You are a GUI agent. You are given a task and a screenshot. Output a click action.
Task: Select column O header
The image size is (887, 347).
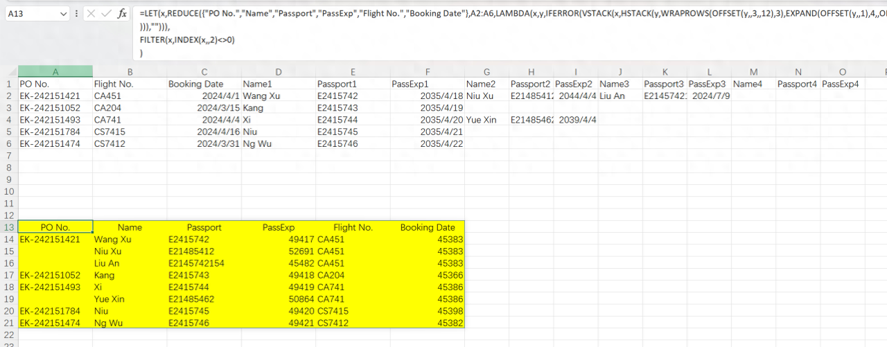click(x=842, y=71)
